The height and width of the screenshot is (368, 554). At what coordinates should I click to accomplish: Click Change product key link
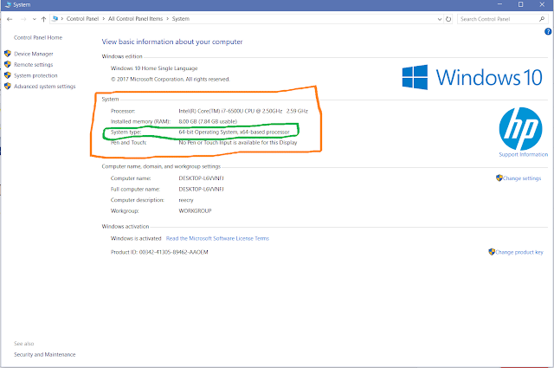(519, 252)
